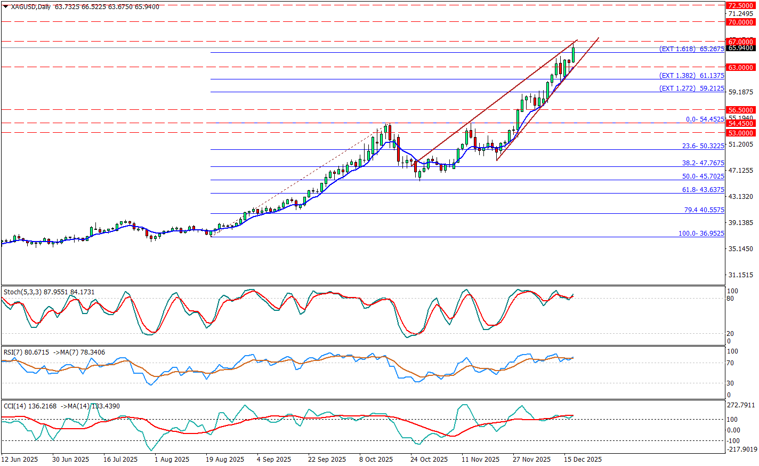Click the 8 Oct 2025 date marker

[376, 460]
